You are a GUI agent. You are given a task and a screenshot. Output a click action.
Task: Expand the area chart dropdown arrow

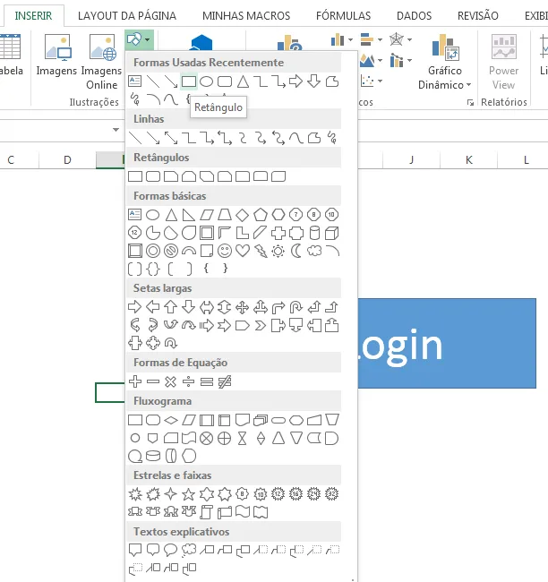[380, 60]
